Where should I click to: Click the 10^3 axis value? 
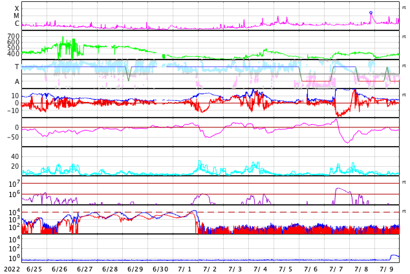[14, 220]
